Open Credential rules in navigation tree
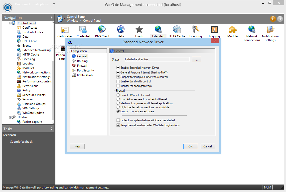This screenshot has width=286, height=192. (33, 32)
